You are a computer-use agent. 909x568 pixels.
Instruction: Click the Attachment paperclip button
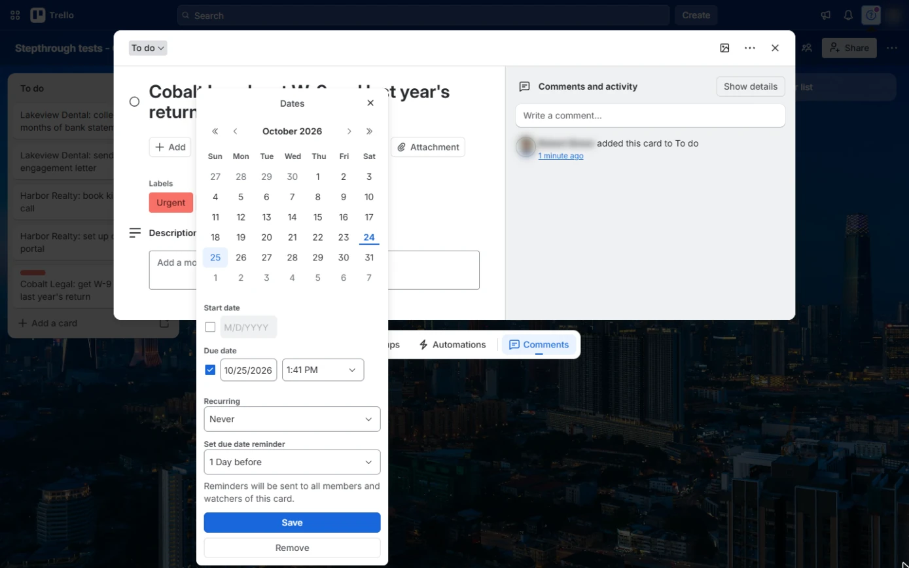428,147
